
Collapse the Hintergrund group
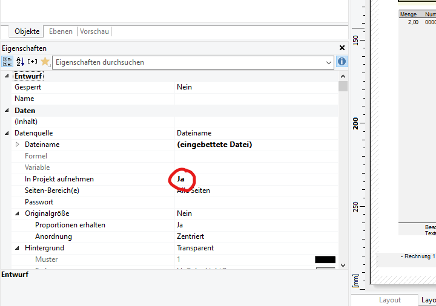17,248
